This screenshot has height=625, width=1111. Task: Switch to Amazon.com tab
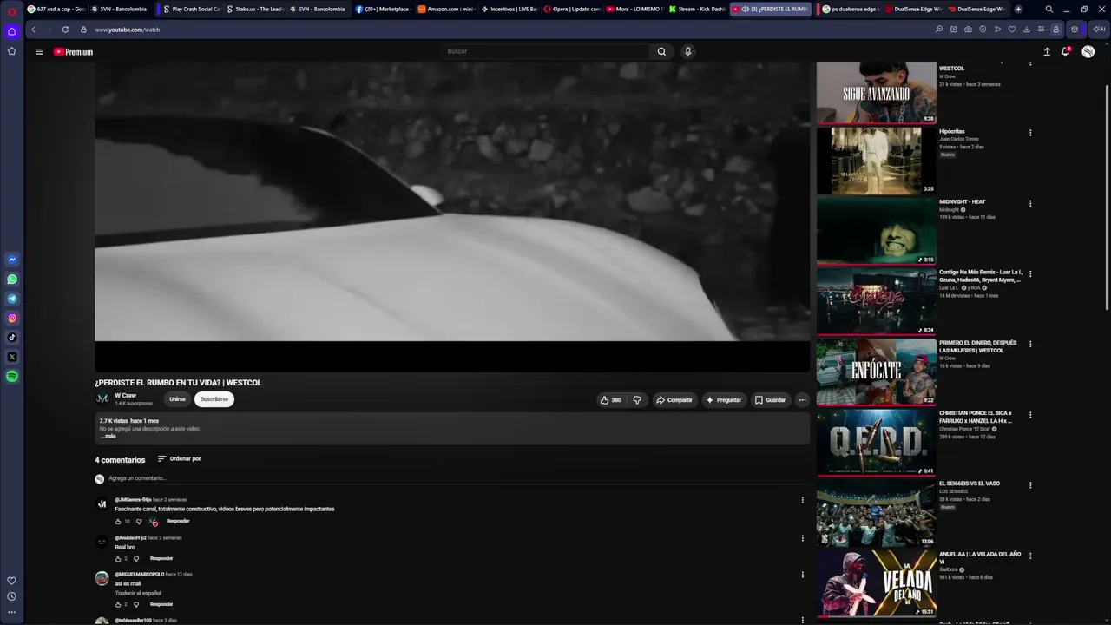click(x=447, y=9)
